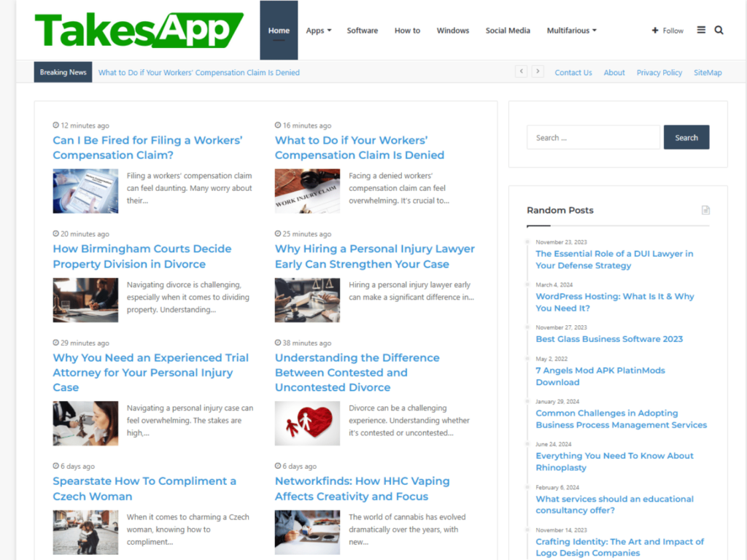Image resolution: width=747 pixels, height=560 pixels.
Task: Open the search icon in the navigation bar
Action: tap(719, 30)
